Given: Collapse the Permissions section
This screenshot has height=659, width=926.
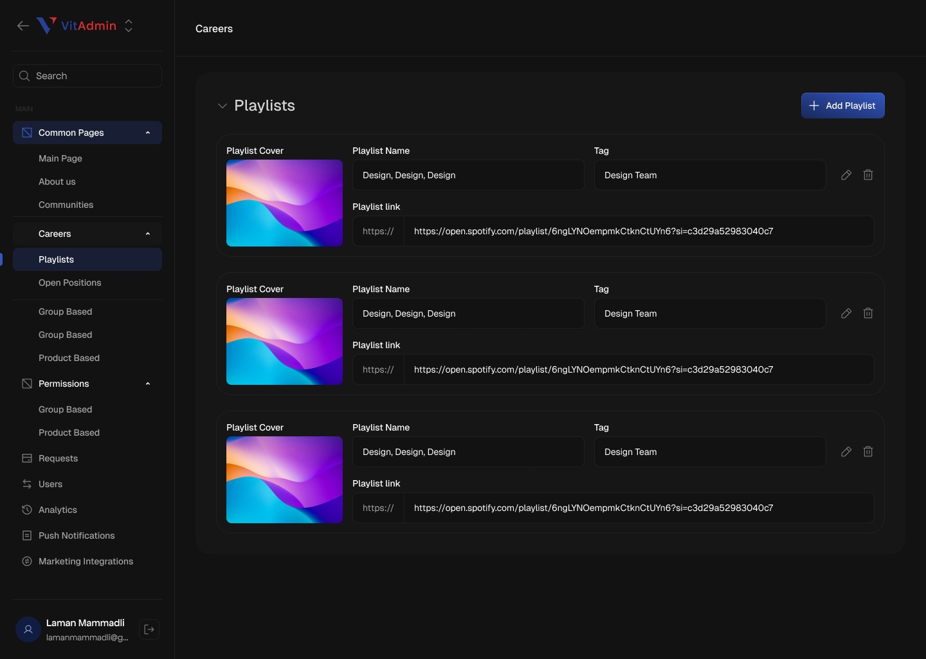Looking at the screenshot, I should pos(148,384).
